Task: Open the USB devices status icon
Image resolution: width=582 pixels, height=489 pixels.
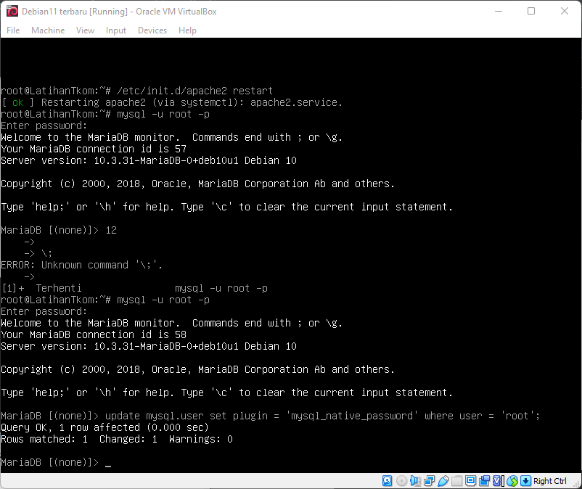Action: [x=443, y=481]
